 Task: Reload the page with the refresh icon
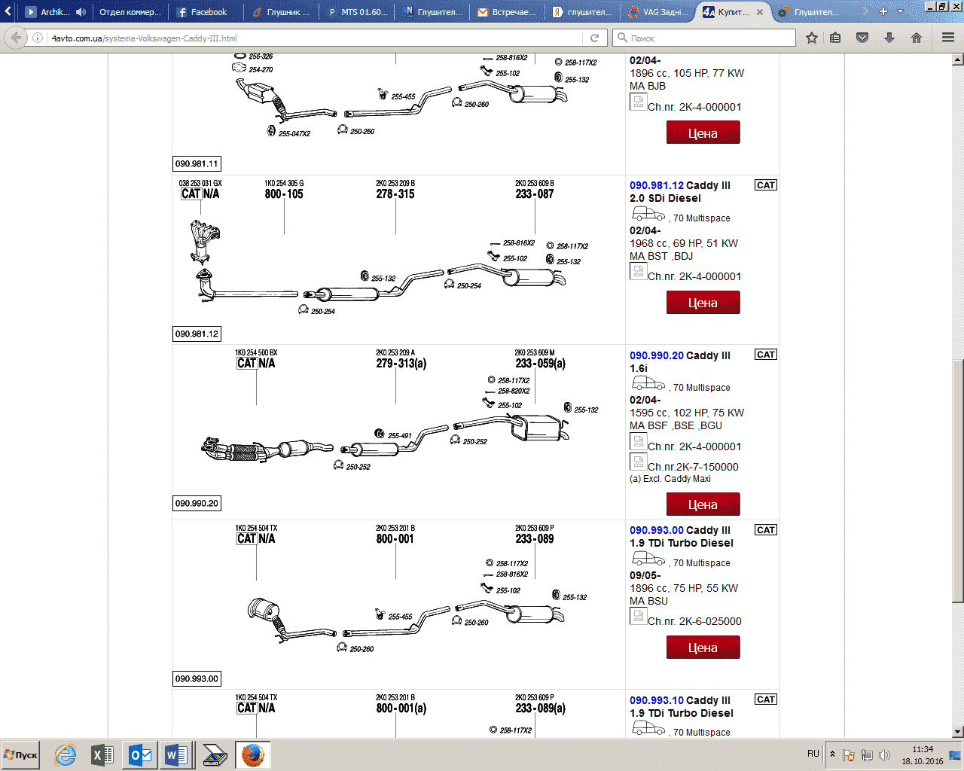[594, 38]
